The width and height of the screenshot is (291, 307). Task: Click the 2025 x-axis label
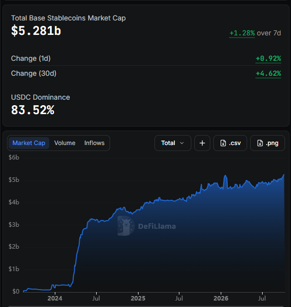tap(138, 299)
